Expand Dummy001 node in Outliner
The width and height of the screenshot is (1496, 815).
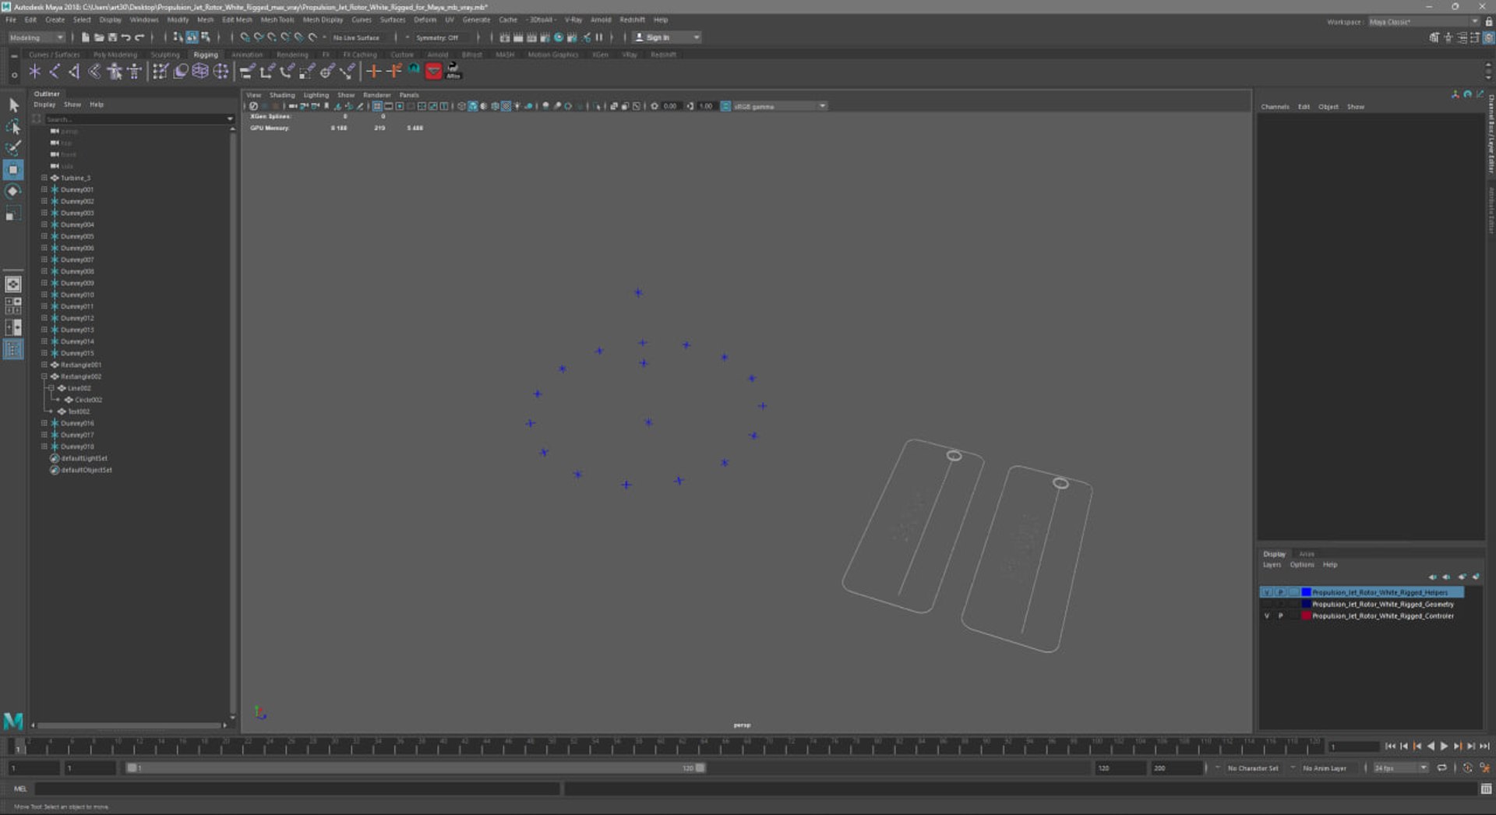(44, 190)
